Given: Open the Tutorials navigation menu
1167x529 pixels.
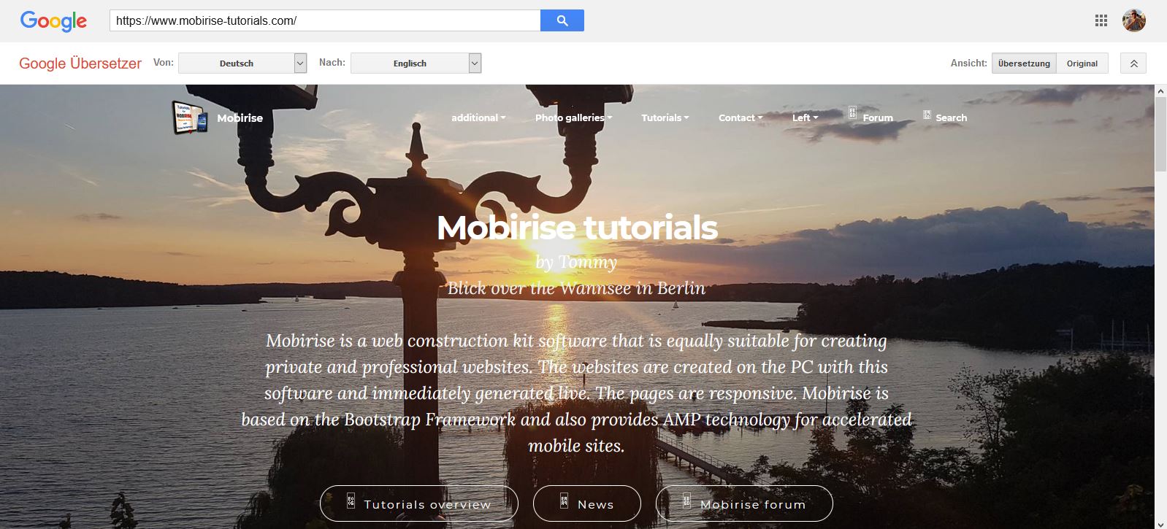Looking at the screenshot, I should click(x=665, y=117).
